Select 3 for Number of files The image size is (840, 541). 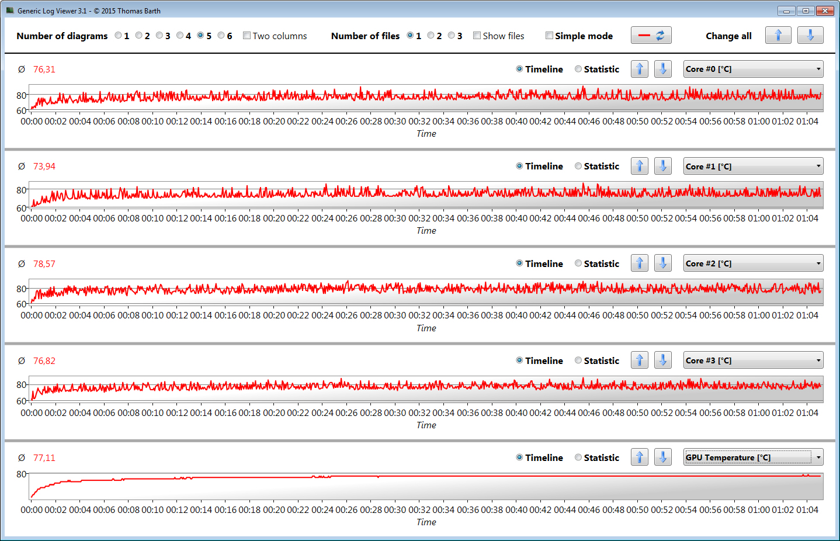451,36
